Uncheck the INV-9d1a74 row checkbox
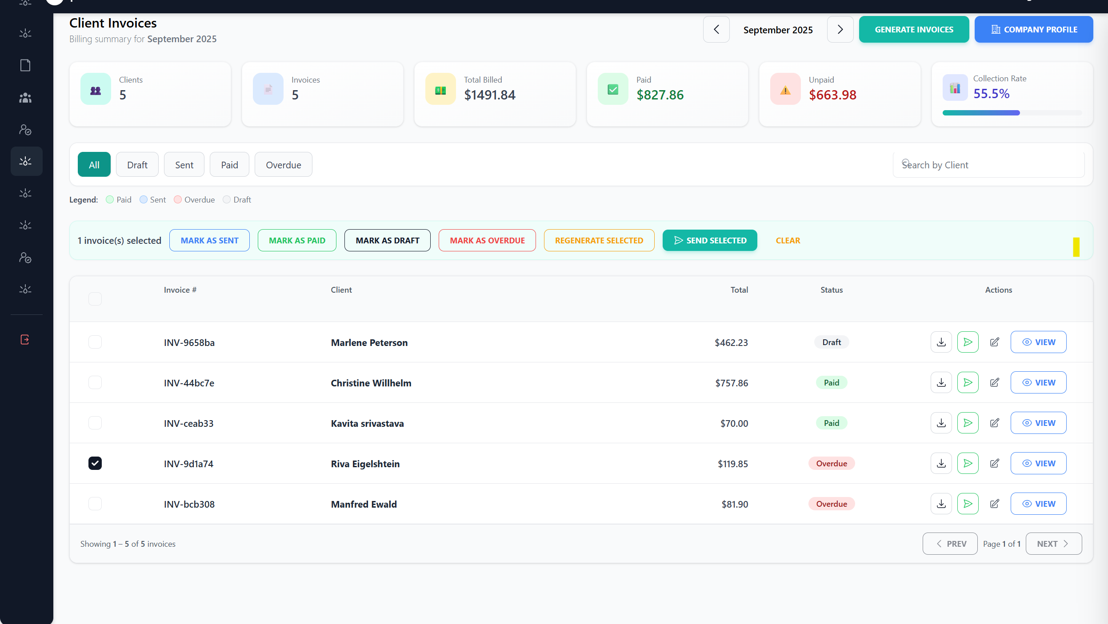 [95, 463]
